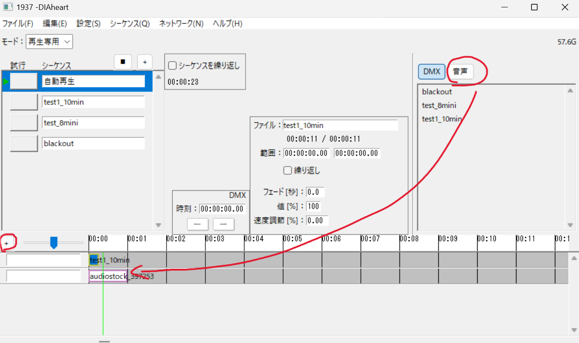The image size is (579, 343).
Task: Open the ネットワーク(N) menu
Action: [181, 24]
